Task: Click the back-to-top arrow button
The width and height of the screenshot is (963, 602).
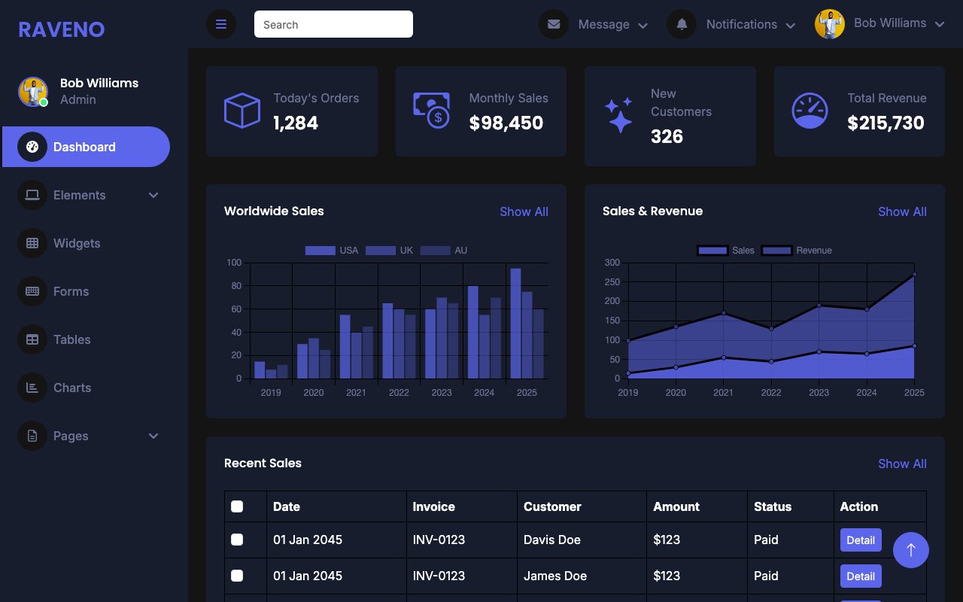Action: pos(911,550)
